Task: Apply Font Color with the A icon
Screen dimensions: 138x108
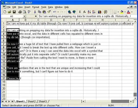Action: click(x=129, y=12)
